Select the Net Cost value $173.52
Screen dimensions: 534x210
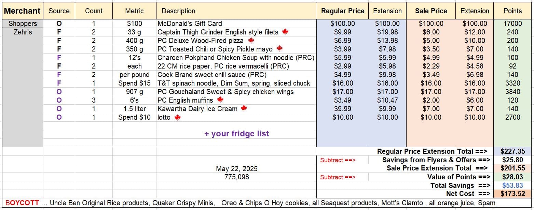point(512,194)
